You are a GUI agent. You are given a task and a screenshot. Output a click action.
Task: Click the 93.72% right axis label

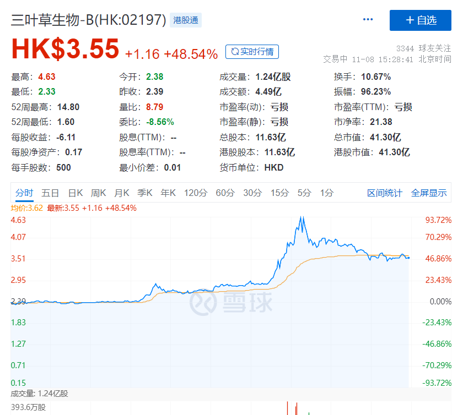click(x=438, y=220)
